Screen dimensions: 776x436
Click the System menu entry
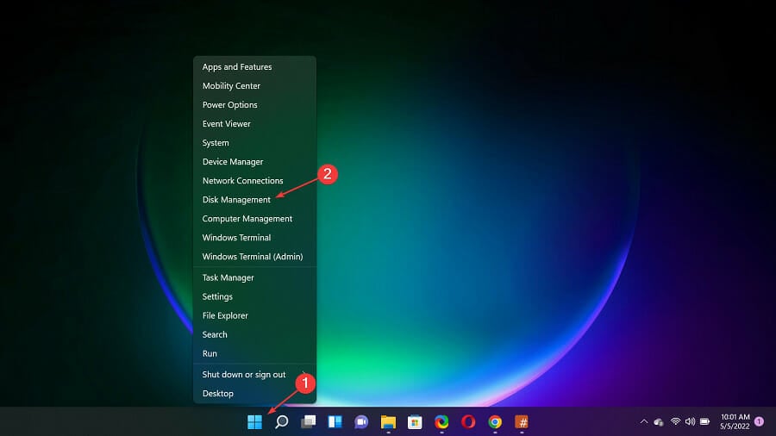coord(254,143)
